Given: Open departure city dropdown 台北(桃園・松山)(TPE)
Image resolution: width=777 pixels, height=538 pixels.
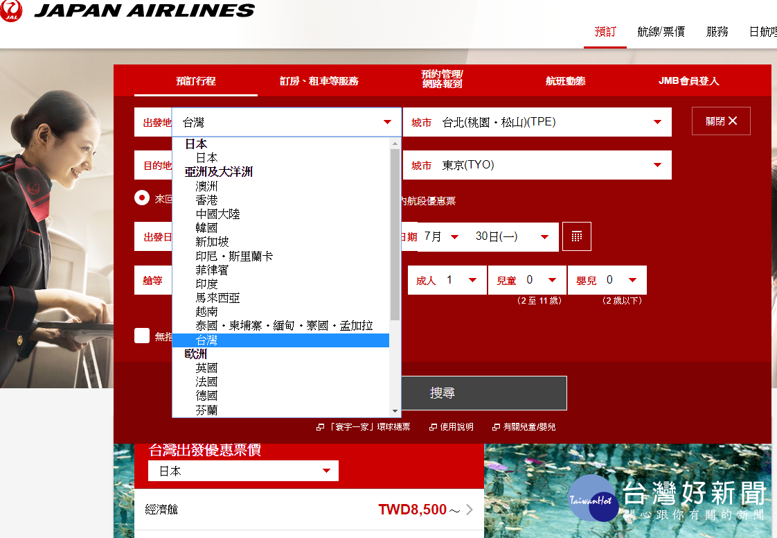Looking at the screenshot, I should coord(537,122).
